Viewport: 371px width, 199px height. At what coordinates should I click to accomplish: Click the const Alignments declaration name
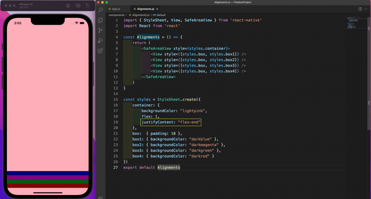pyautogui.click(x=148, y=37)
